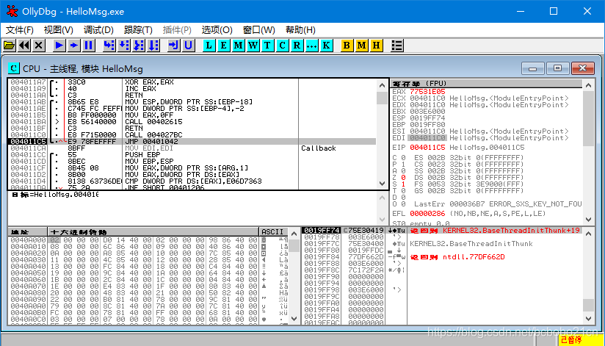This screenshot has height=346, width=605.
Task: Select stack address 0019FF74 row
Action: click(442, 231)
